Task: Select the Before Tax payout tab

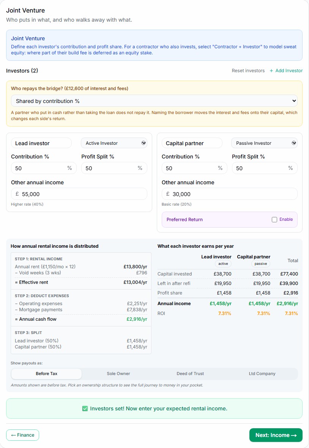Action: 47,374
